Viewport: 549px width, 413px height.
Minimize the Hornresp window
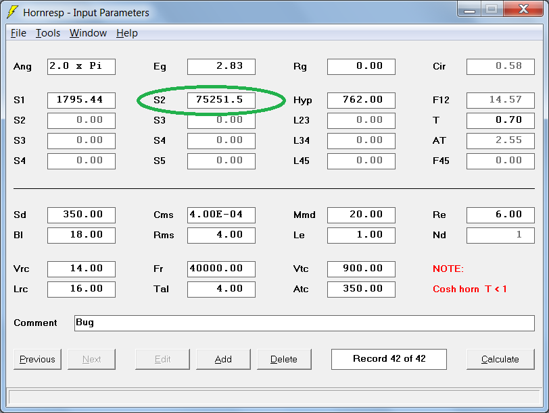point(469,9)
